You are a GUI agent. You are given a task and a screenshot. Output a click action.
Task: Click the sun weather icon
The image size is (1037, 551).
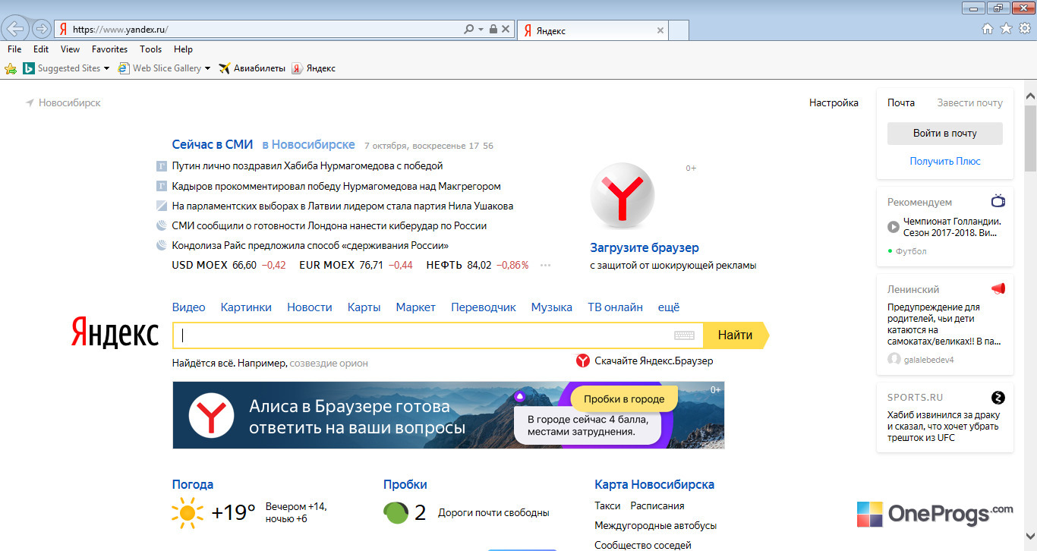(188, 512)
